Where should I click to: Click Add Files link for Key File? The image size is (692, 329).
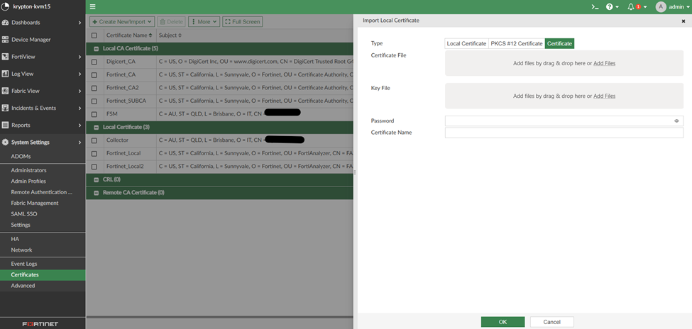604,96
